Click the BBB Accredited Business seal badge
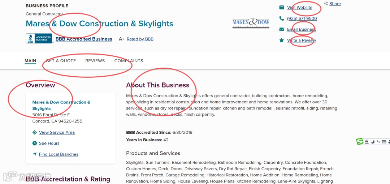 point(39,39)
